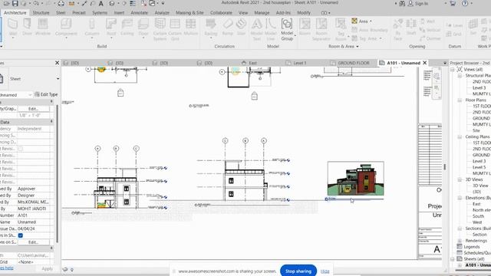
Task: Open the Annotate ribbon tab
Action: (x=139, y=12)
